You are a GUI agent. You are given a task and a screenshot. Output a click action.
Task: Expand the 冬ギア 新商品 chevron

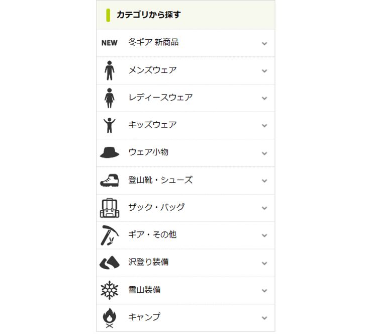[x=264, y=43]
